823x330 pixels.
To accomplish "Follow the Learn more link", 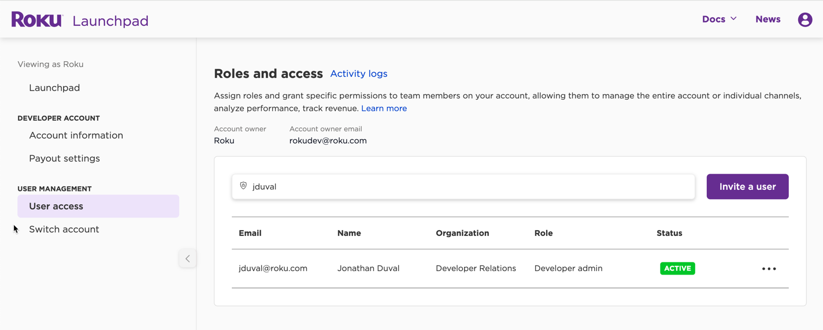I will pos(384,108).
